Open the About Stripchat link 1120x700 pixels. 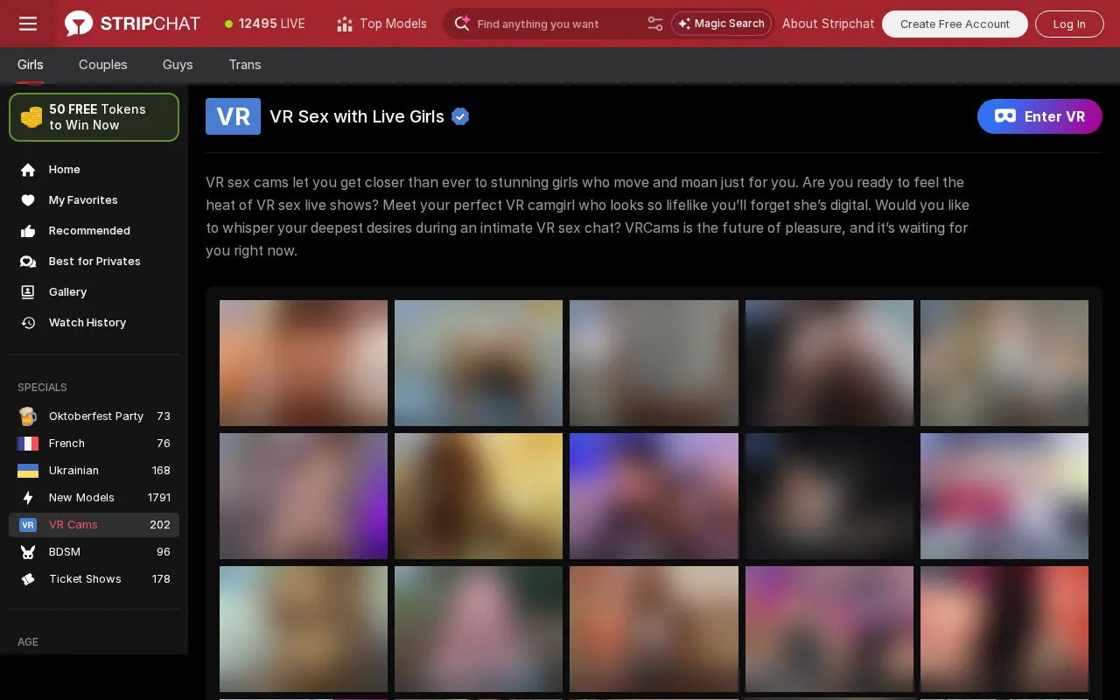[828, 24]
